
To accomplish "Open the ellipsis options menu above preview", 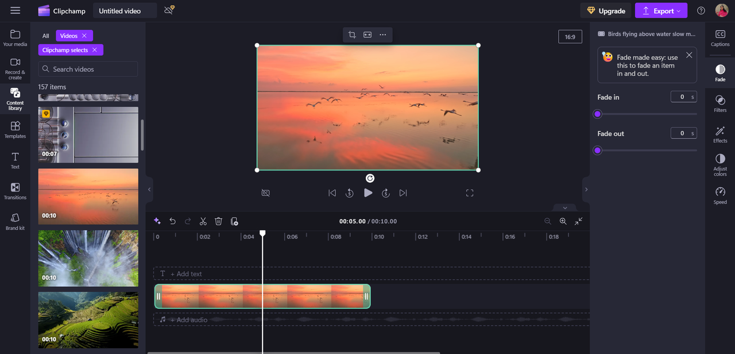I will pos(382,34).
